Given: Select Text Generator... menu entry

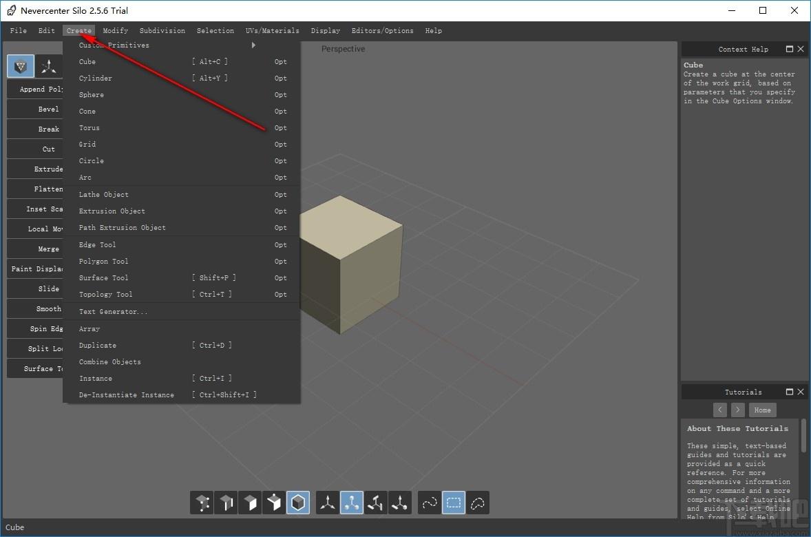Looking at the screenshot, I should click(182, 311).
